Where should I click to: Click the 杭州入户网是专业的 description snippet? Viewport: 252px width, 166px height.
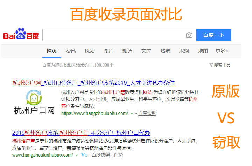coord(130,99)
